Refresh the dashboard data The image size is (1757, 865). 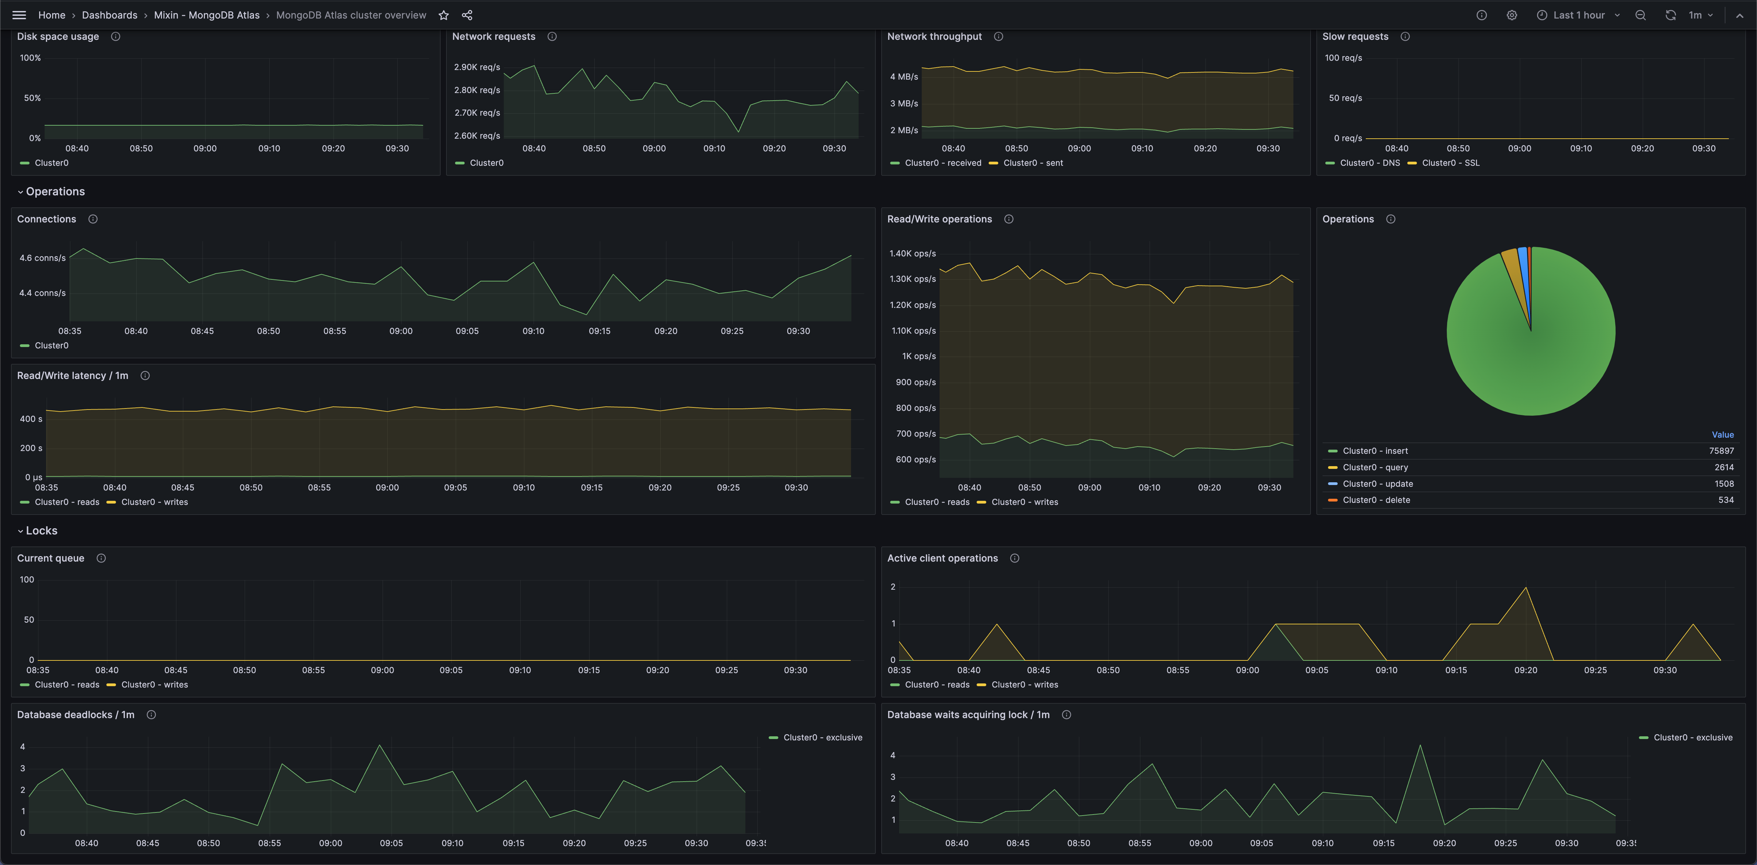click(1671, 14)
